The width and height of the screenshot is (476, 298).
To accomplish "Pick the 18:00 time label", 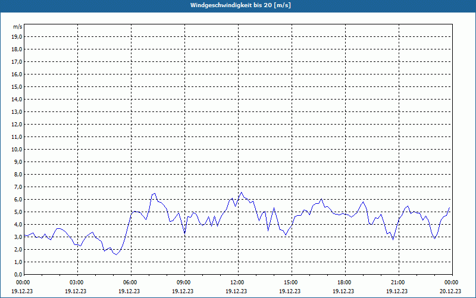I will pos(345,283).
